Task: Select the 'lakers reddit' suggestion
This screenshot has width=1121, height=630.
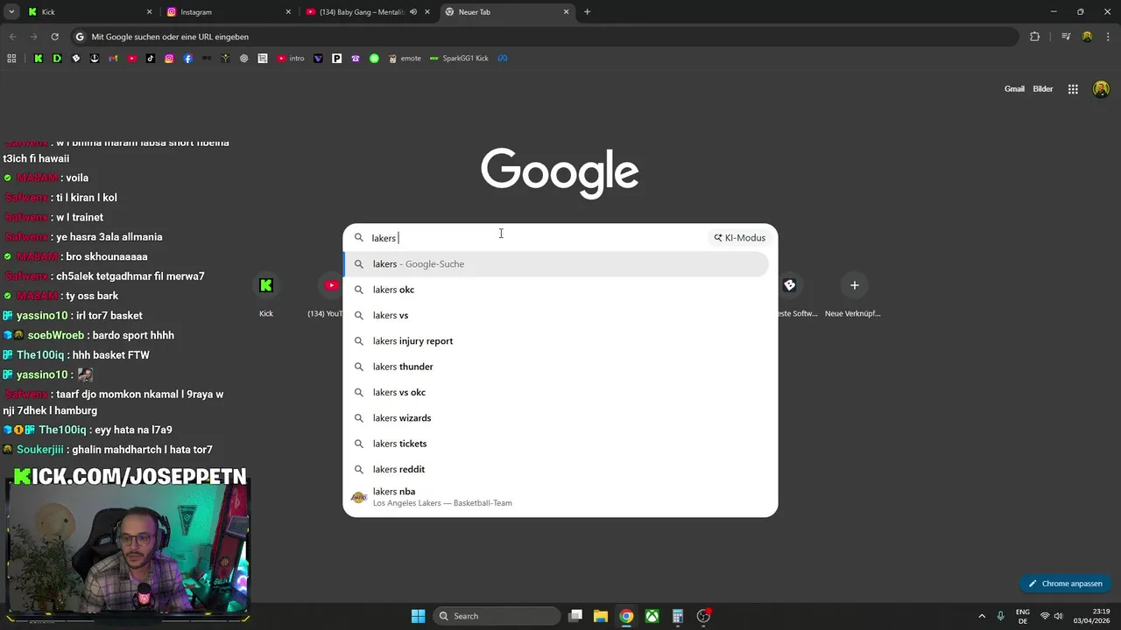Action: [556, 469]
